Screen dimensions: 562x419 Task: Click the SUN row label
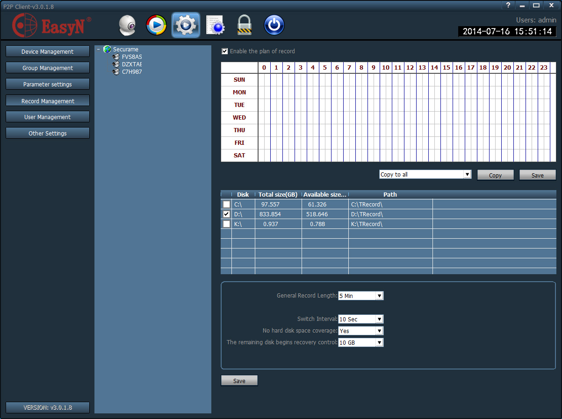pos(239,80)
